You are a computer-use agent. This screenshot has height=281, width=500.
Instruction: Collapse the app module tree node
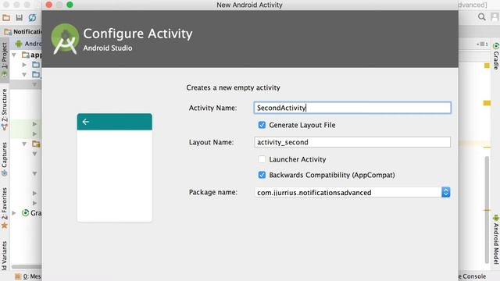(x=14, y=55)
